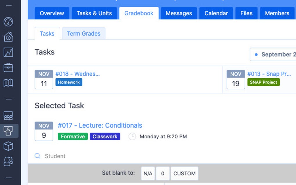Open the dashboard gauge icon in sidebar
The height and width of the screenshot is (185, 296).
point(9,22)
